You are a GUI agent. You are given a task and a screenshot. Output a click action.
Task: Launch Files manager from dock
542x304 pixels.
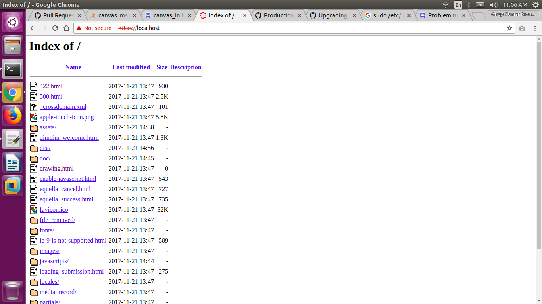click(13, 46)
